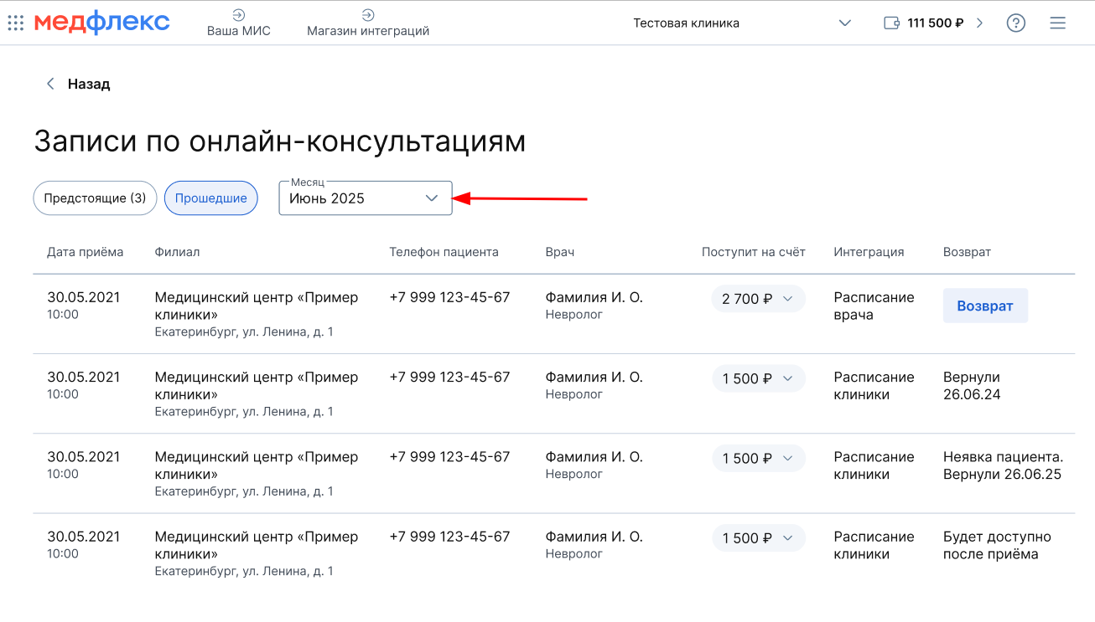Click the Врач column header

[x=560, y=252]
